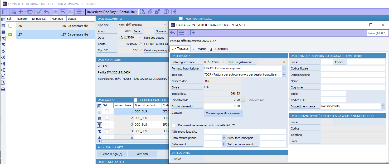This screenshot has height=164, width=389.
Task: Click the undo arrow in Dati Aggiuntivi toolbar
Action: (173, 33)
